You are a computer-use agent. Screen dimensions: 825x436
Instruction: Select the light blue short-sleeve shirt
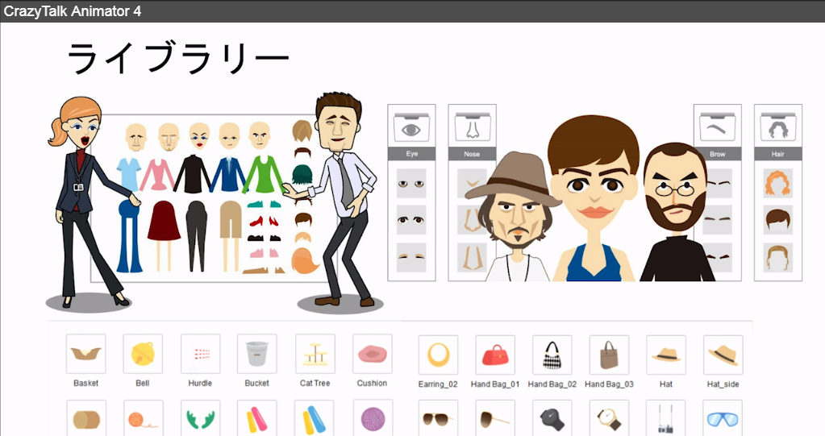(129, 173)
